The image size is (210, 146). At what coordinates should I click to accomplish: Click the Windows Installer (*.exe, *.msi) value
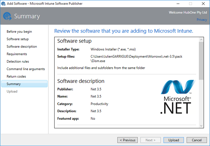pos(113,49)
